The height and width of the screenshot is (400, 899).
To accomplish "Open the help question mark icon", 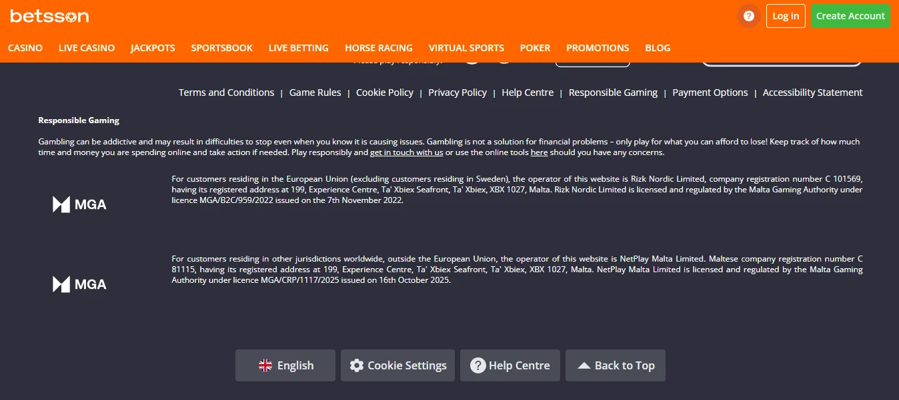I will [x=749, y=16].
